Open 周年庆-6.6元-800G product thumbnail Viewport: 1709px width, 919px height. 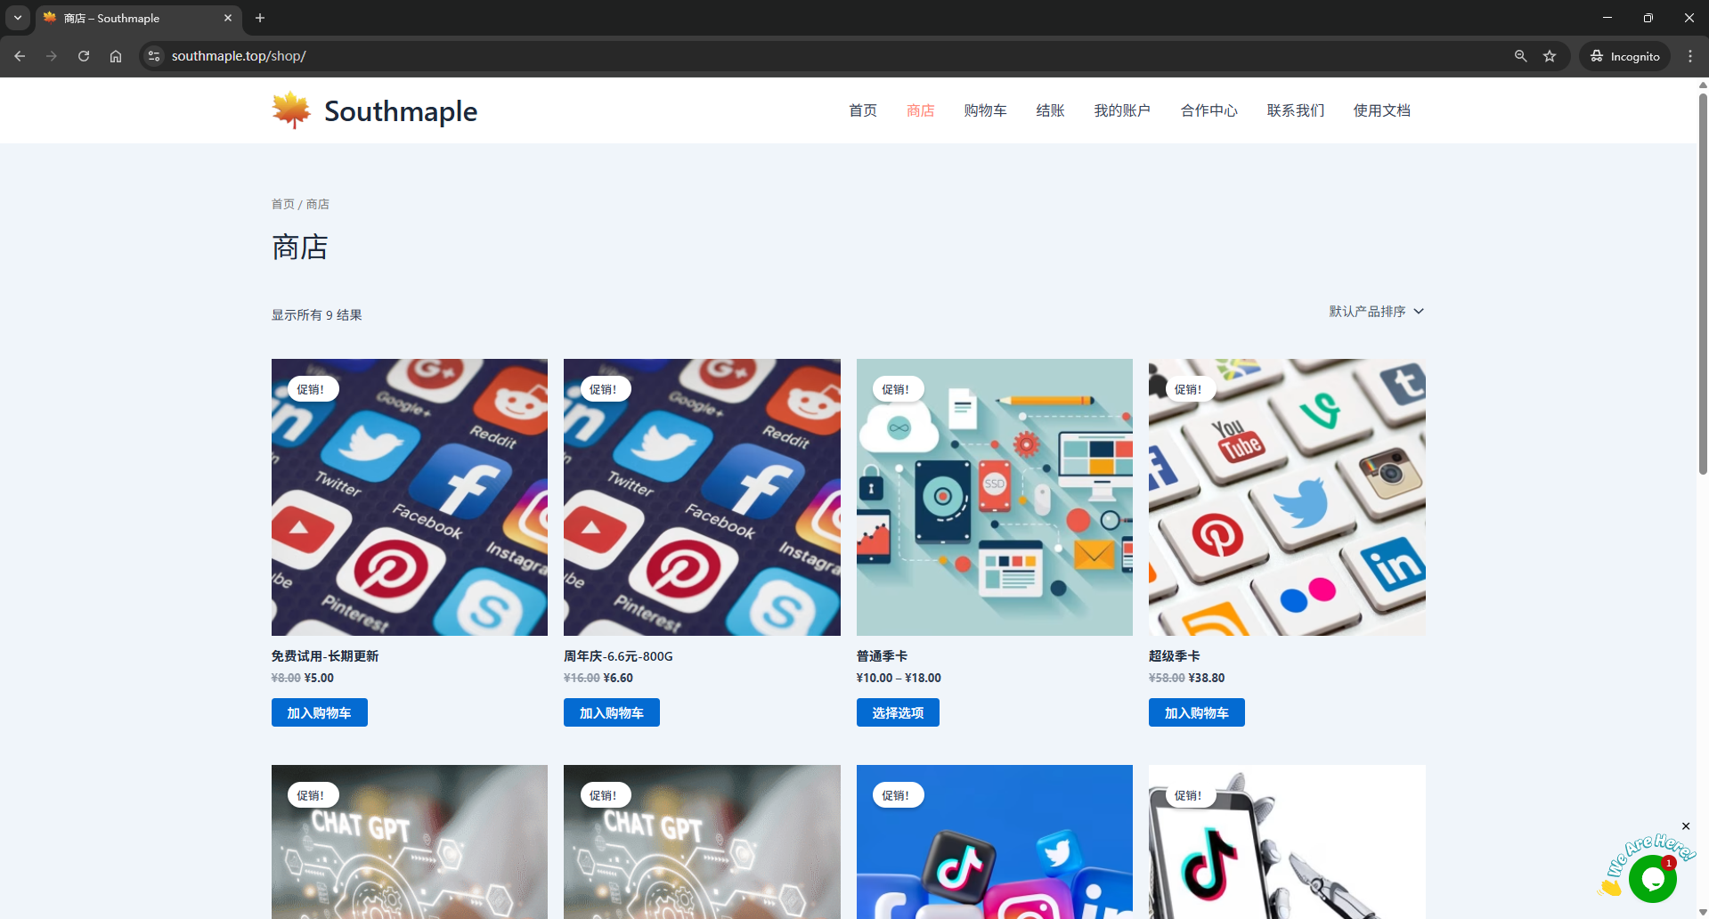click(x=702, y=497)
